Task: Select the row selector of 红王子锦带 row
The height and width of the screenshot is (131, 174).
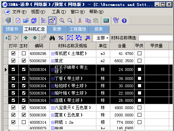Action: point(6,69)
